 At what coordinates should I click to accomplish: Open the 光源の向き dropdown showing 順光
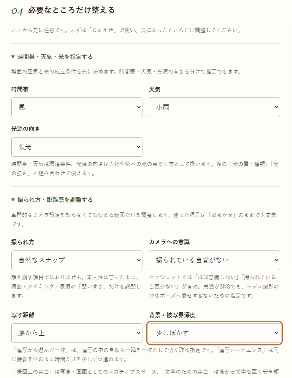point(76,147)
